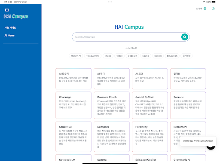Open the Quizlet Q-Chat service card

click(150, 105)
